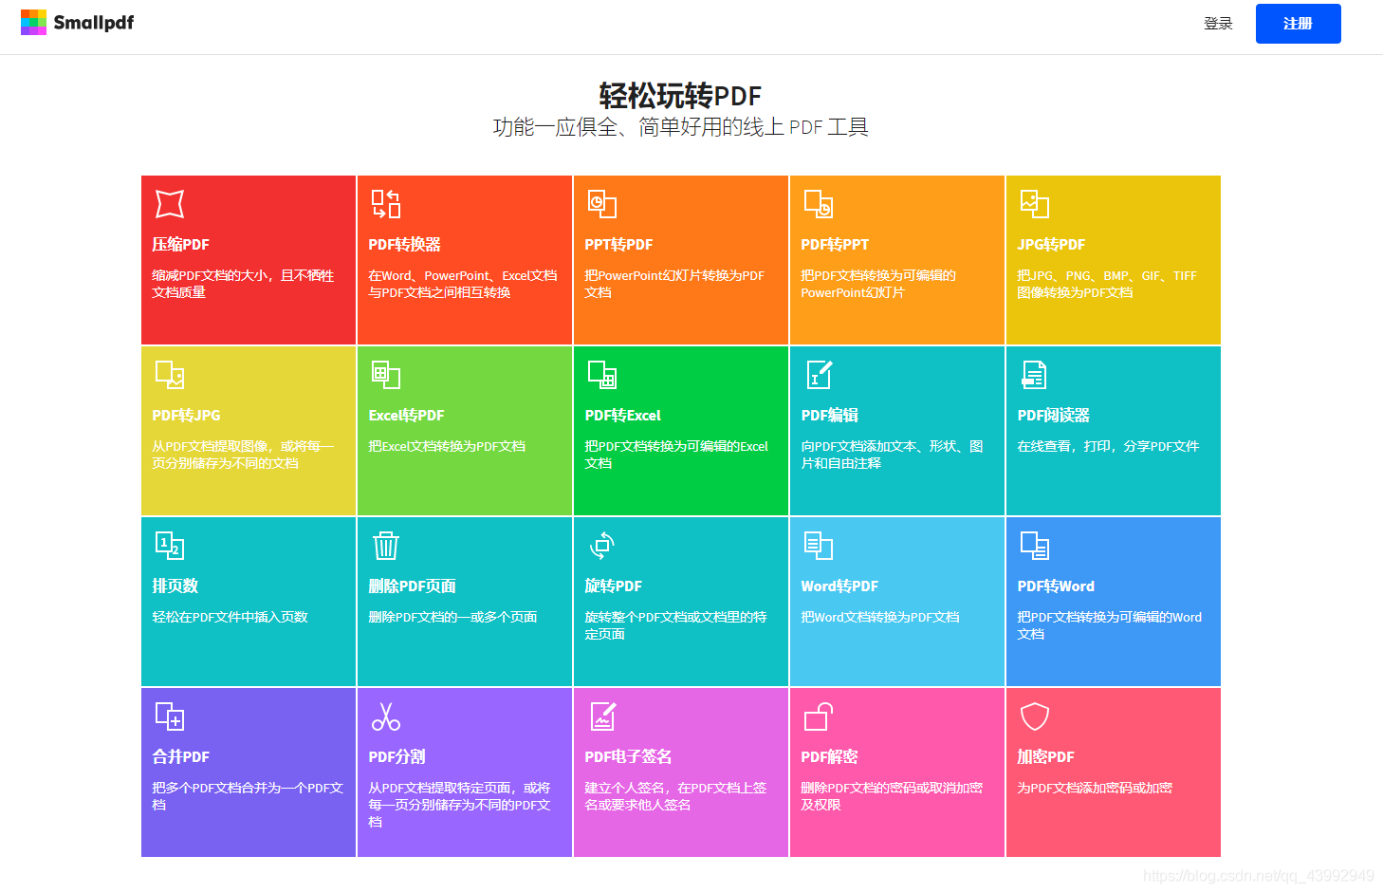Click the PPT转PDF tile icon
1383x893 pixels.
click(x=602, y=204)
